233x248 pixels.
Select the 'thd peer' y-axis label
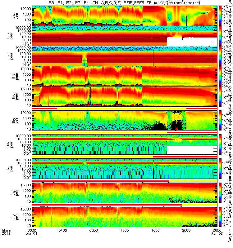[15, 76]
